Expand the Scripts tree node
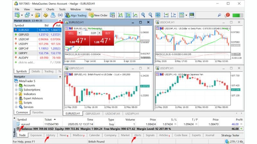Image resolution: width=257 pixels, height=144 pixels. coord(16,102)
